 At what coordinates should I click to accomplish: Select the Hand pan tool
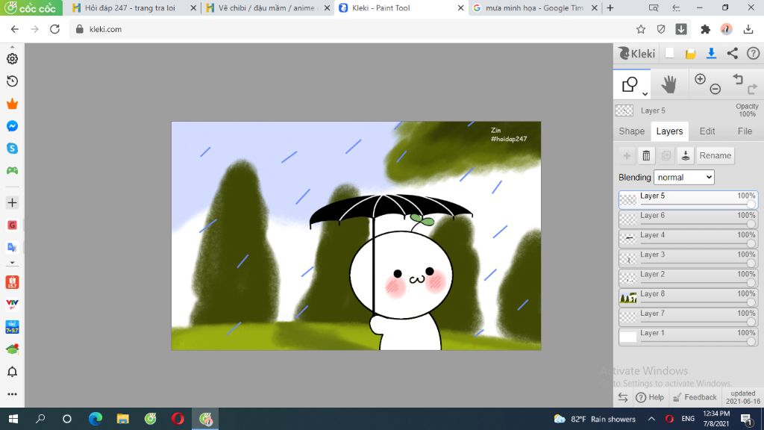(x=669, y=85)
